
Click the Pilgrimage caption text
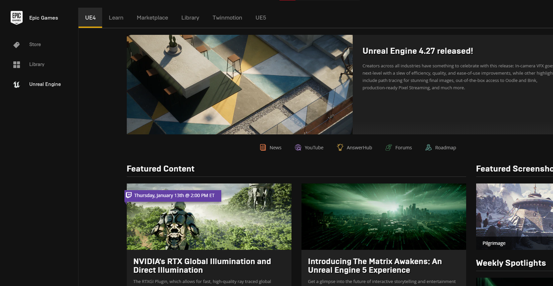[x=494, y=243]
